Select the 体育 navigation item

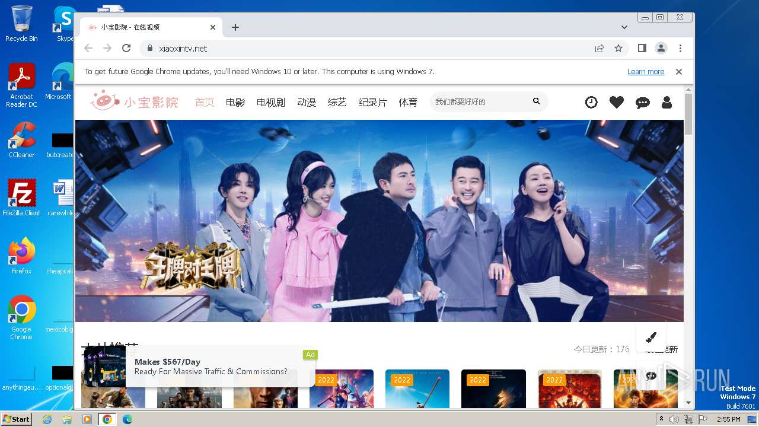click(408, 102)
